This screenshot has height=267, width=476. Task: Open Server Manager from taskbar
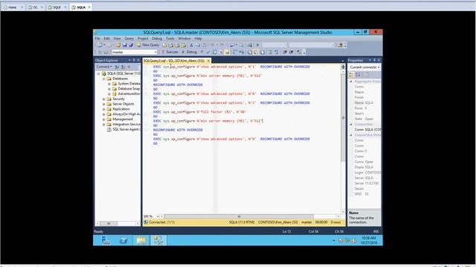(106, 240)
